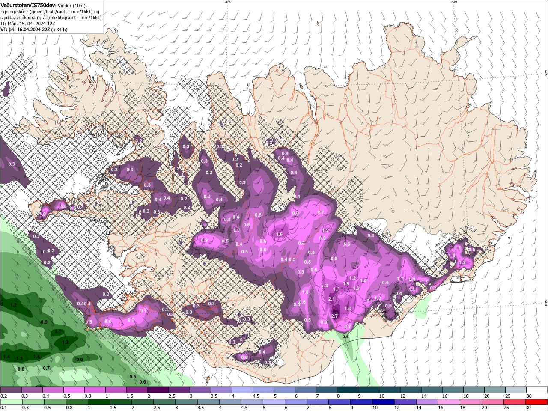Select the snow scale swatch starting at 12
548x411 pixels.
[411, 390]
